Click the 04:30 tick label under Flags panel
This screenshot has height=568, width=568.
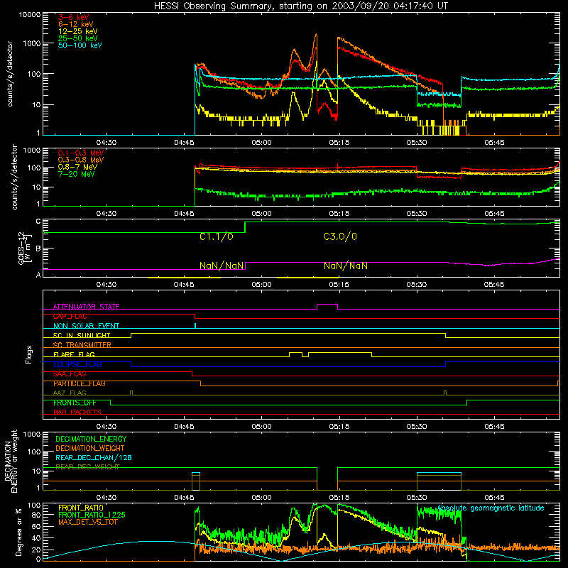point(106,427)
